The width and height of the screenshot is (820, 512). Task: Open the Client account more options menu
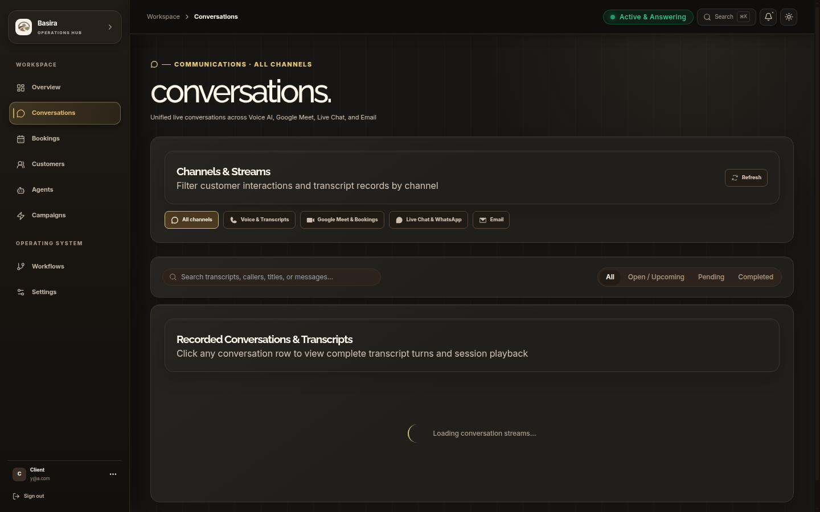click(x=113, y=474)
